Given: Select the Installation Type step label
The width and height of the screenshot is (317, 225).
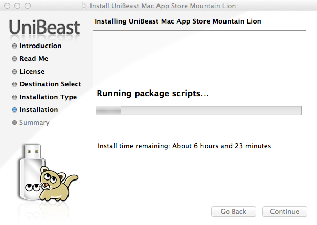Looking at the screenshot, I should click(x=48, y=97).
